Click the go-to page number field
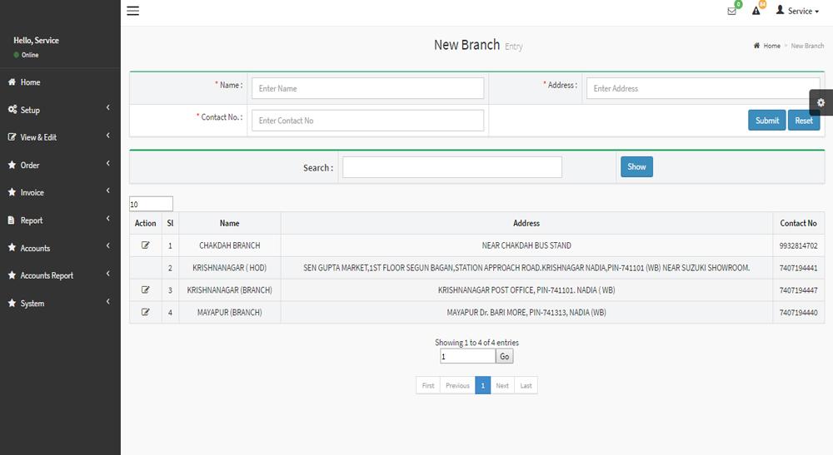 coord(467,356)
